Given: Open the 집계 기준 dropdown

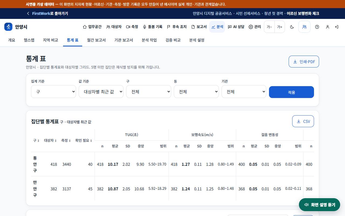Looking at the screenshot, I should [53, 92].
